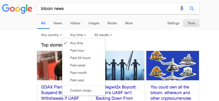
Task: Open the paper people chain story thumbnail
Action: coord(125,65)
